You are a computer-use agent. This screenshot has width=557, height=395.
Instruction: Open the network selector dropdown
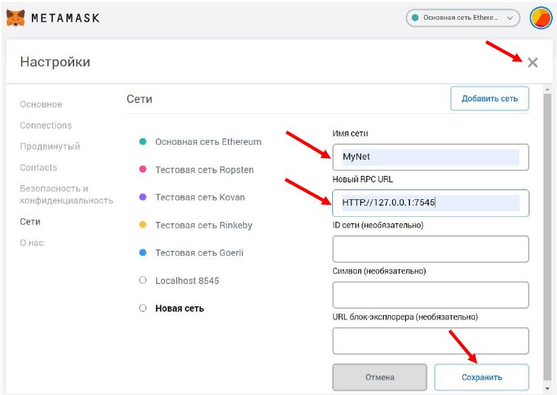[462, 18]
